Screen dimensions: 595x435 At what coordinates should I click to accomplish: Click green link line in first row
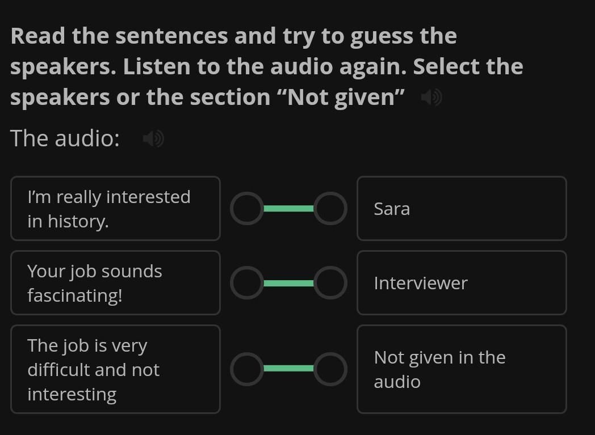[x=288, y=209]
